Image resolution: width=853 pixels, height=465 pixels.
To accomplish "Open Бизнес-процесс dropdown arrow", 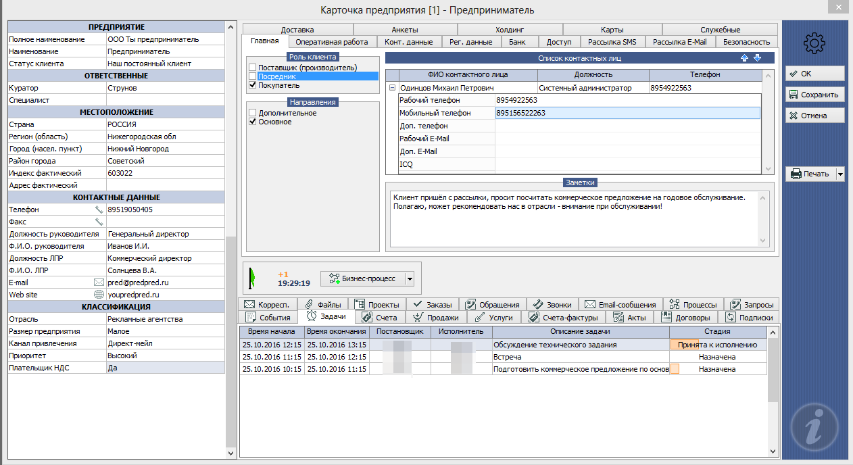I will pos(408,278).
